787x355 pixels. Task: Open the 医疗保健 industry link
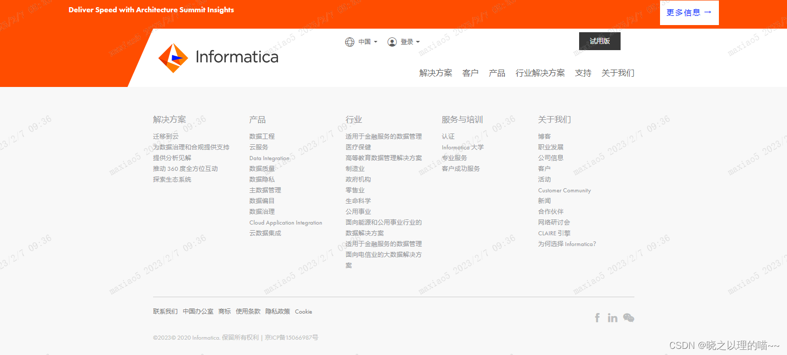(x=357, y=147)
